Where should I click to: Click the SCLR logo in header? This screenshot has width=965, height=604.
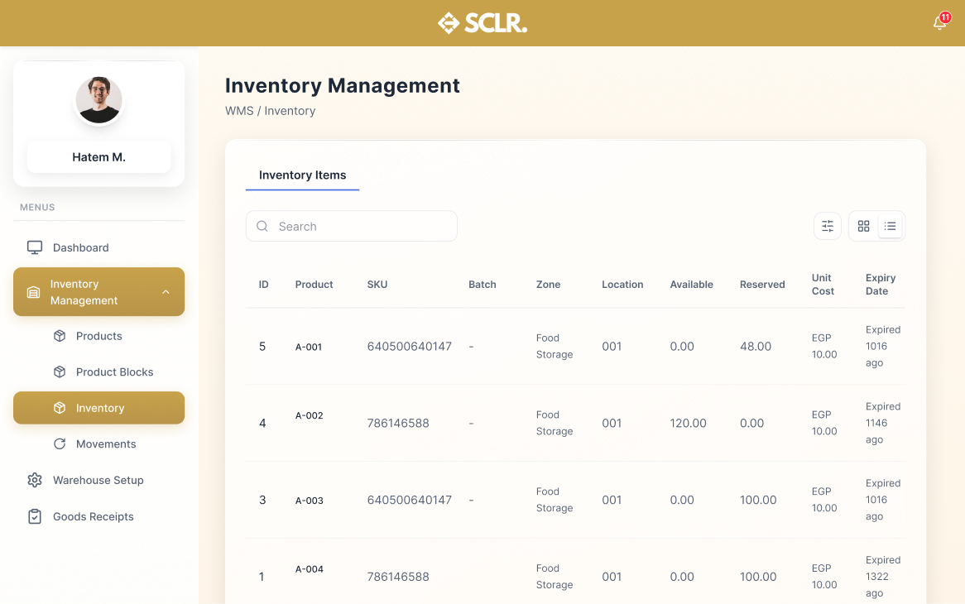pyautogui.click(x=482, y=23)
